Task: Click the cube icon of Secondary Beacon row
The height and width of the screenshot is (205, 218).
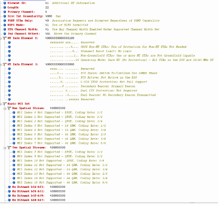Action: 9,87
